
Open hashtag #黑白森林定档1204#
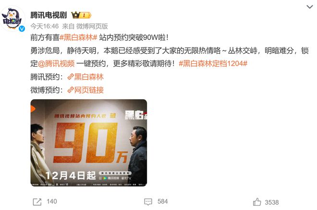(213, 64)
